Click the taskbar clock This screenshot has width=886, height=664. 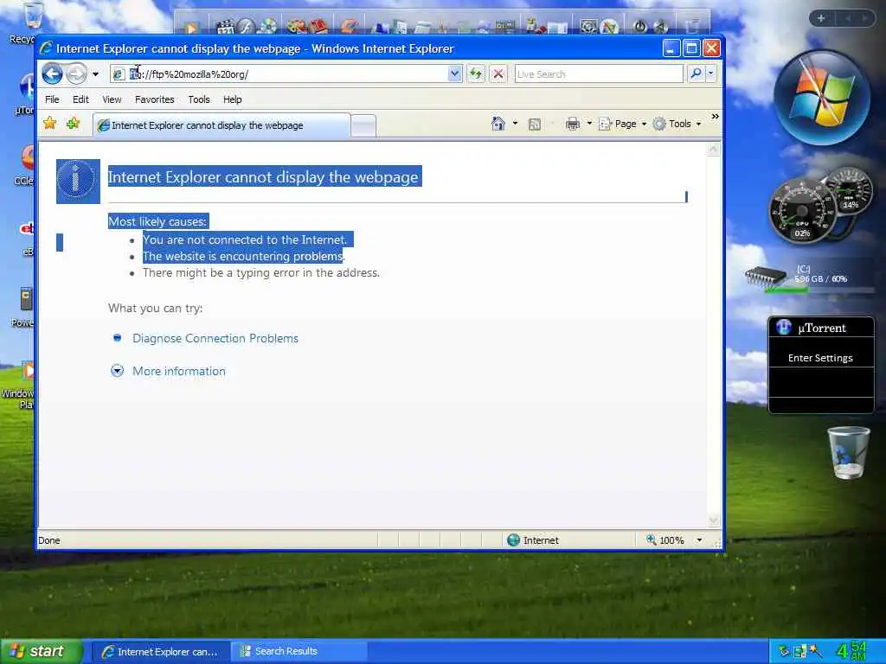coord(851,651)
